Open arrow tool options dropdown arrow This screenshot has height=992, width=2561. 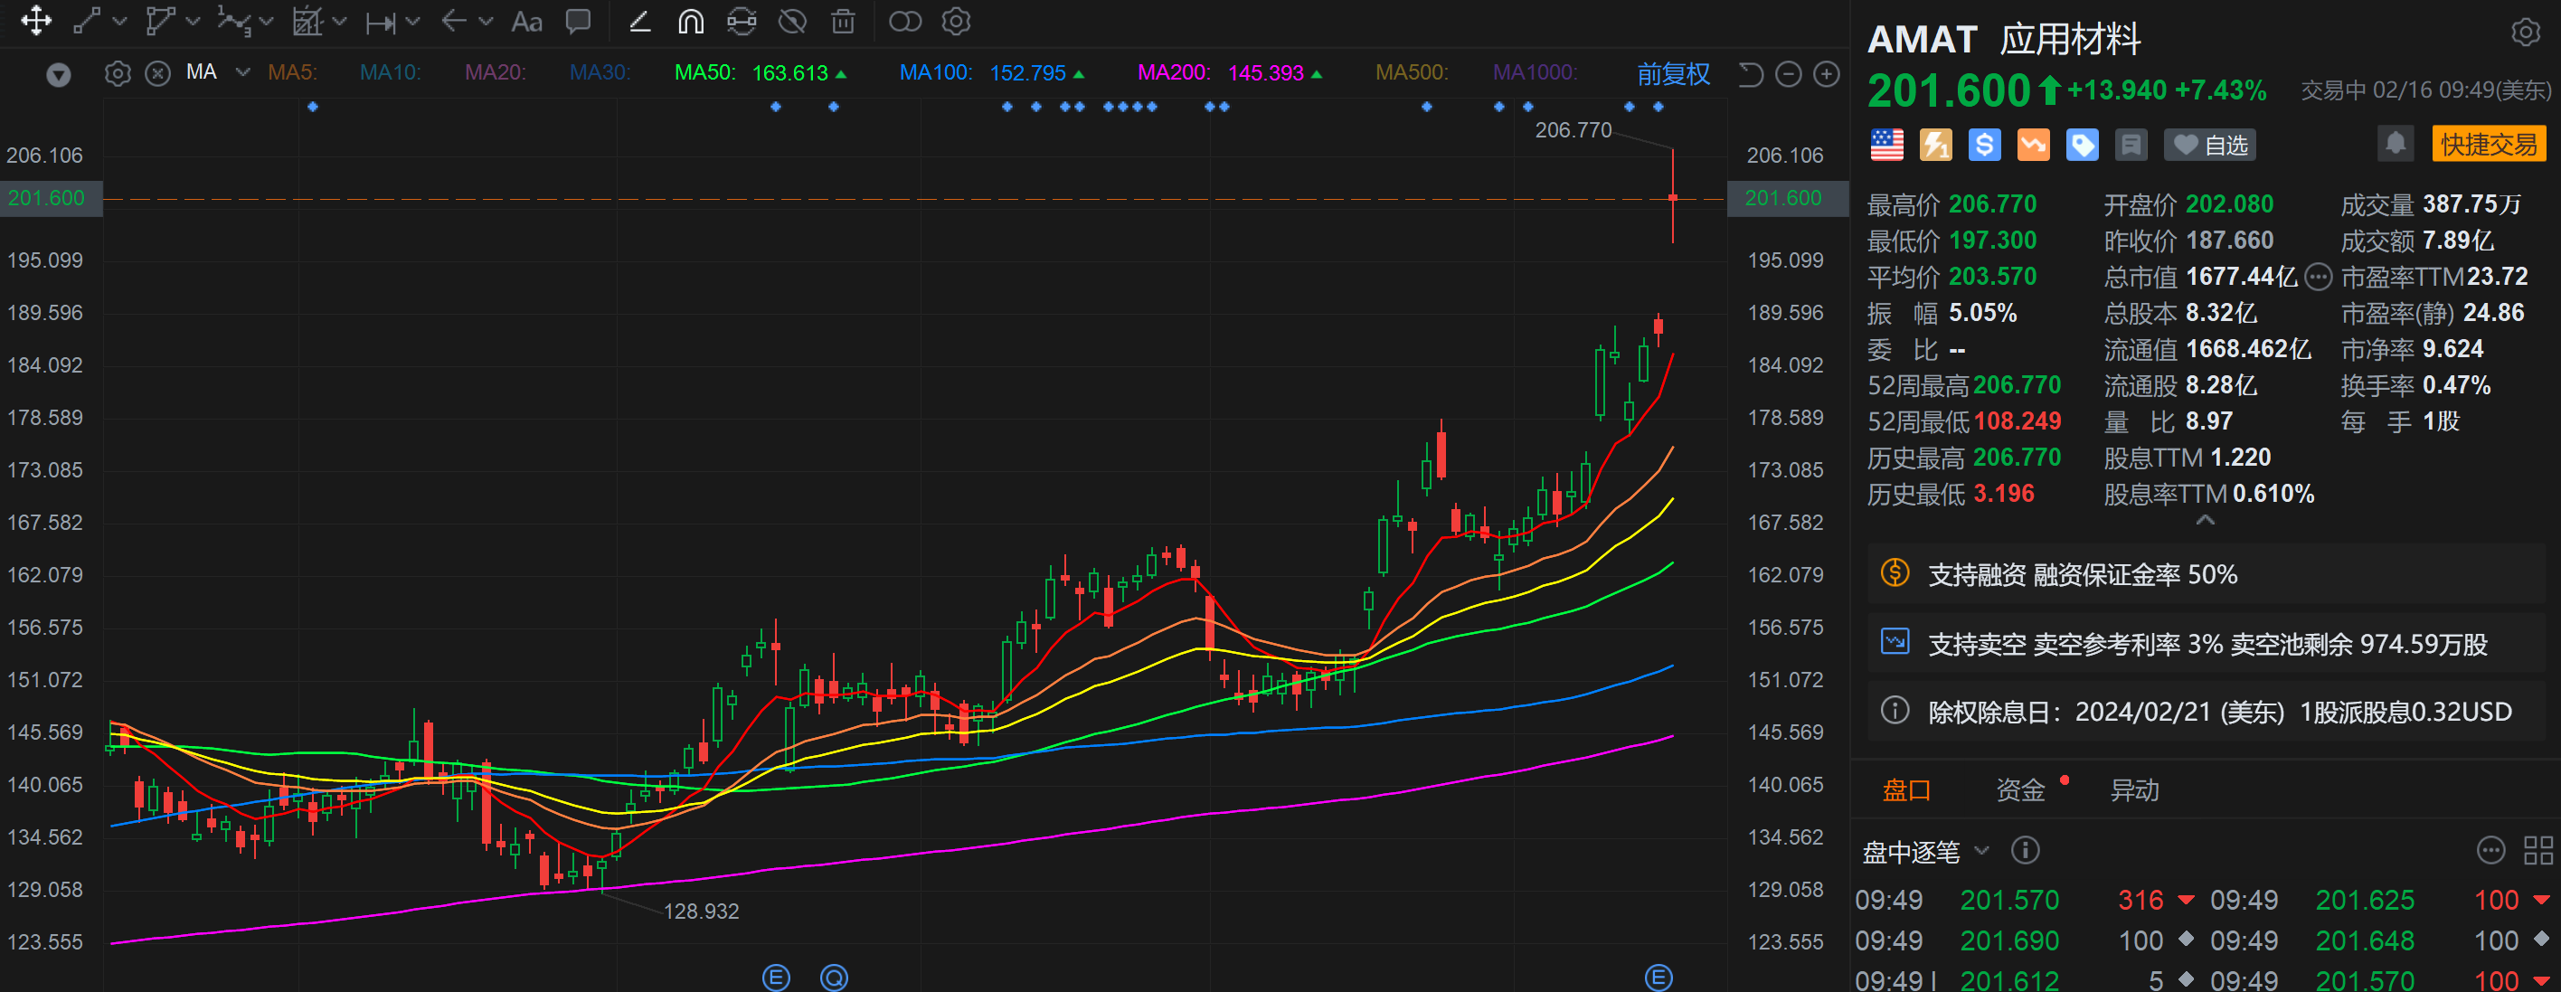click(x=485, y=21)
